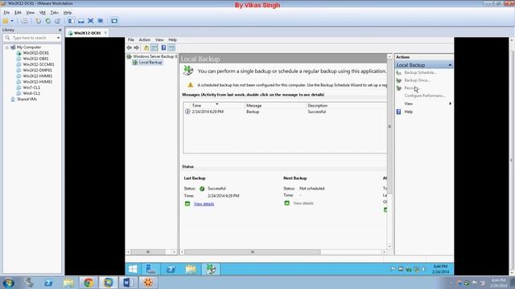Click the MMC up one level icon
515x289 pixels.
(146, 48)
